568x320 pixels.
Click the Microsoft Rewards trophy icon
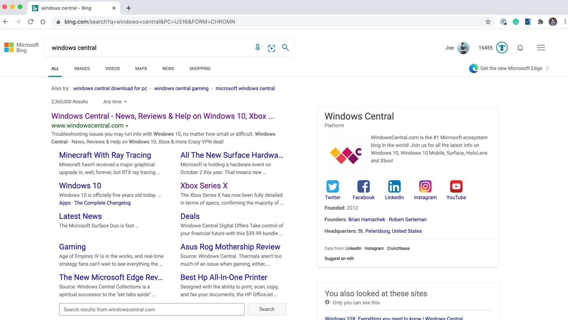tap(501, 47)
